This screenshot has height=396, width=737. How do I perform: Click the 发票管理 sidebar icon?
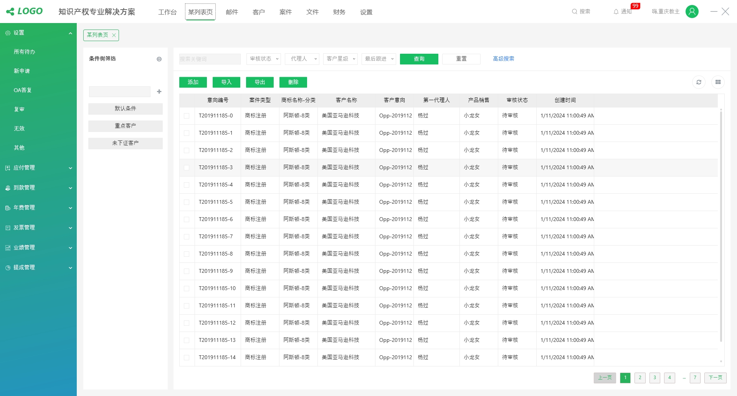8,228
